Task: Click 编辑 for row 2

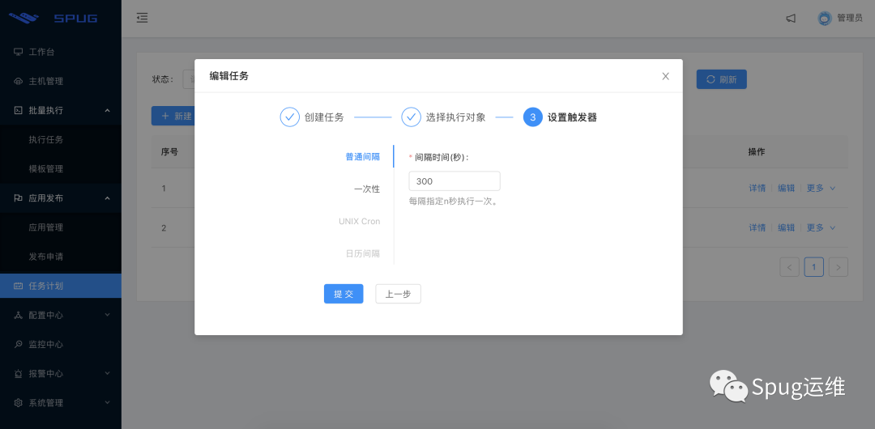Action: [x=786, y=227]
